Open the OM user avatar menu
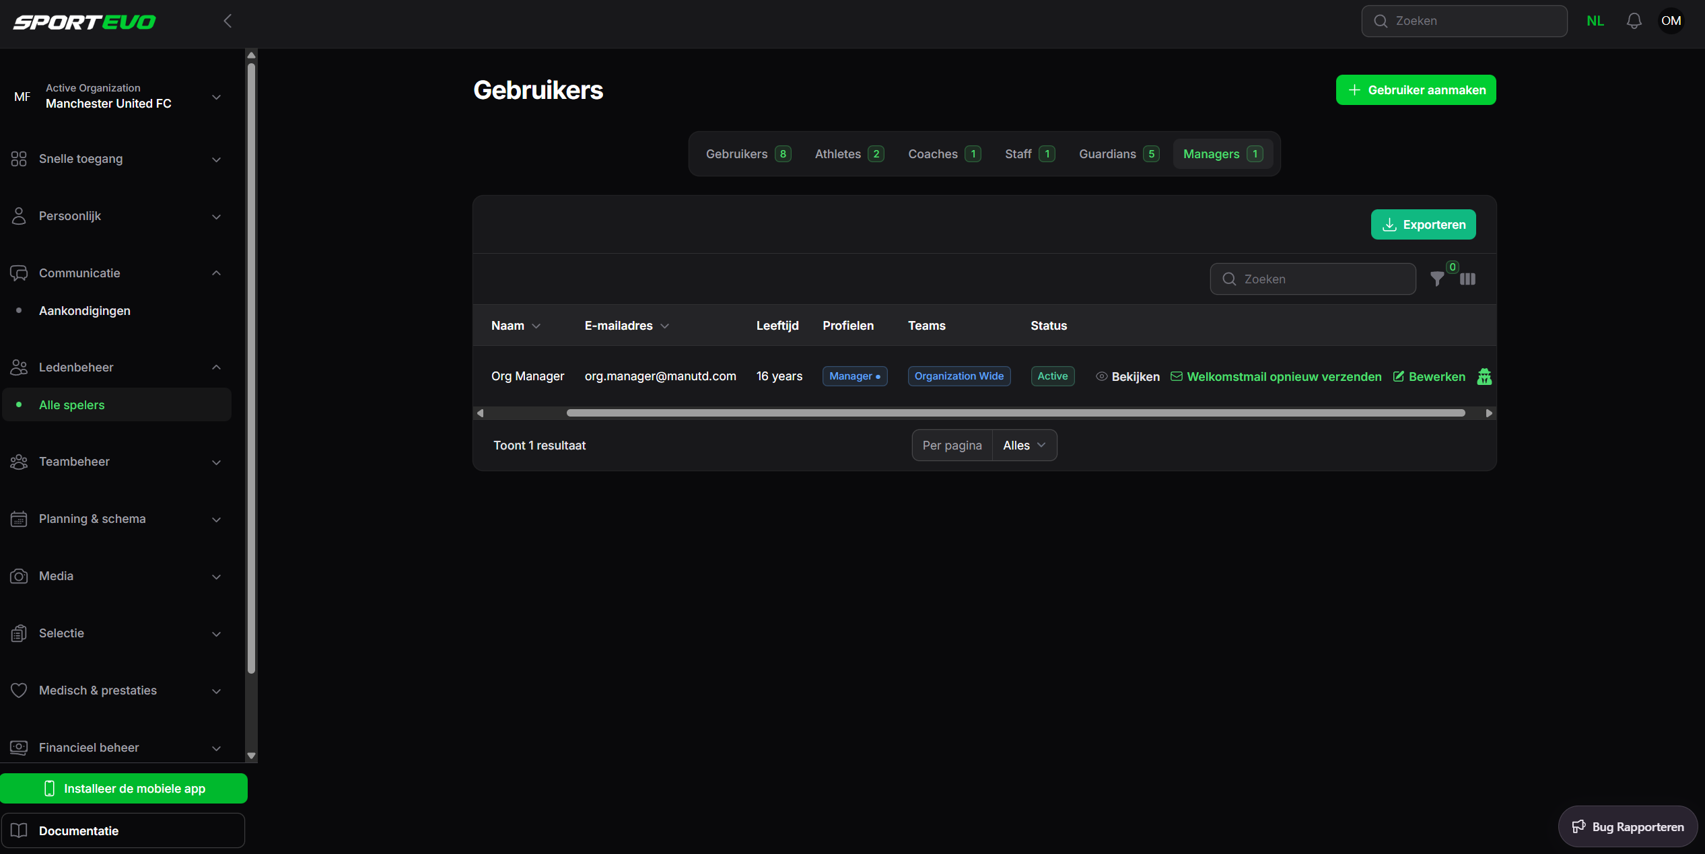The width and height of the screenshot is (1705, 854). click(x=1671, y=21)
